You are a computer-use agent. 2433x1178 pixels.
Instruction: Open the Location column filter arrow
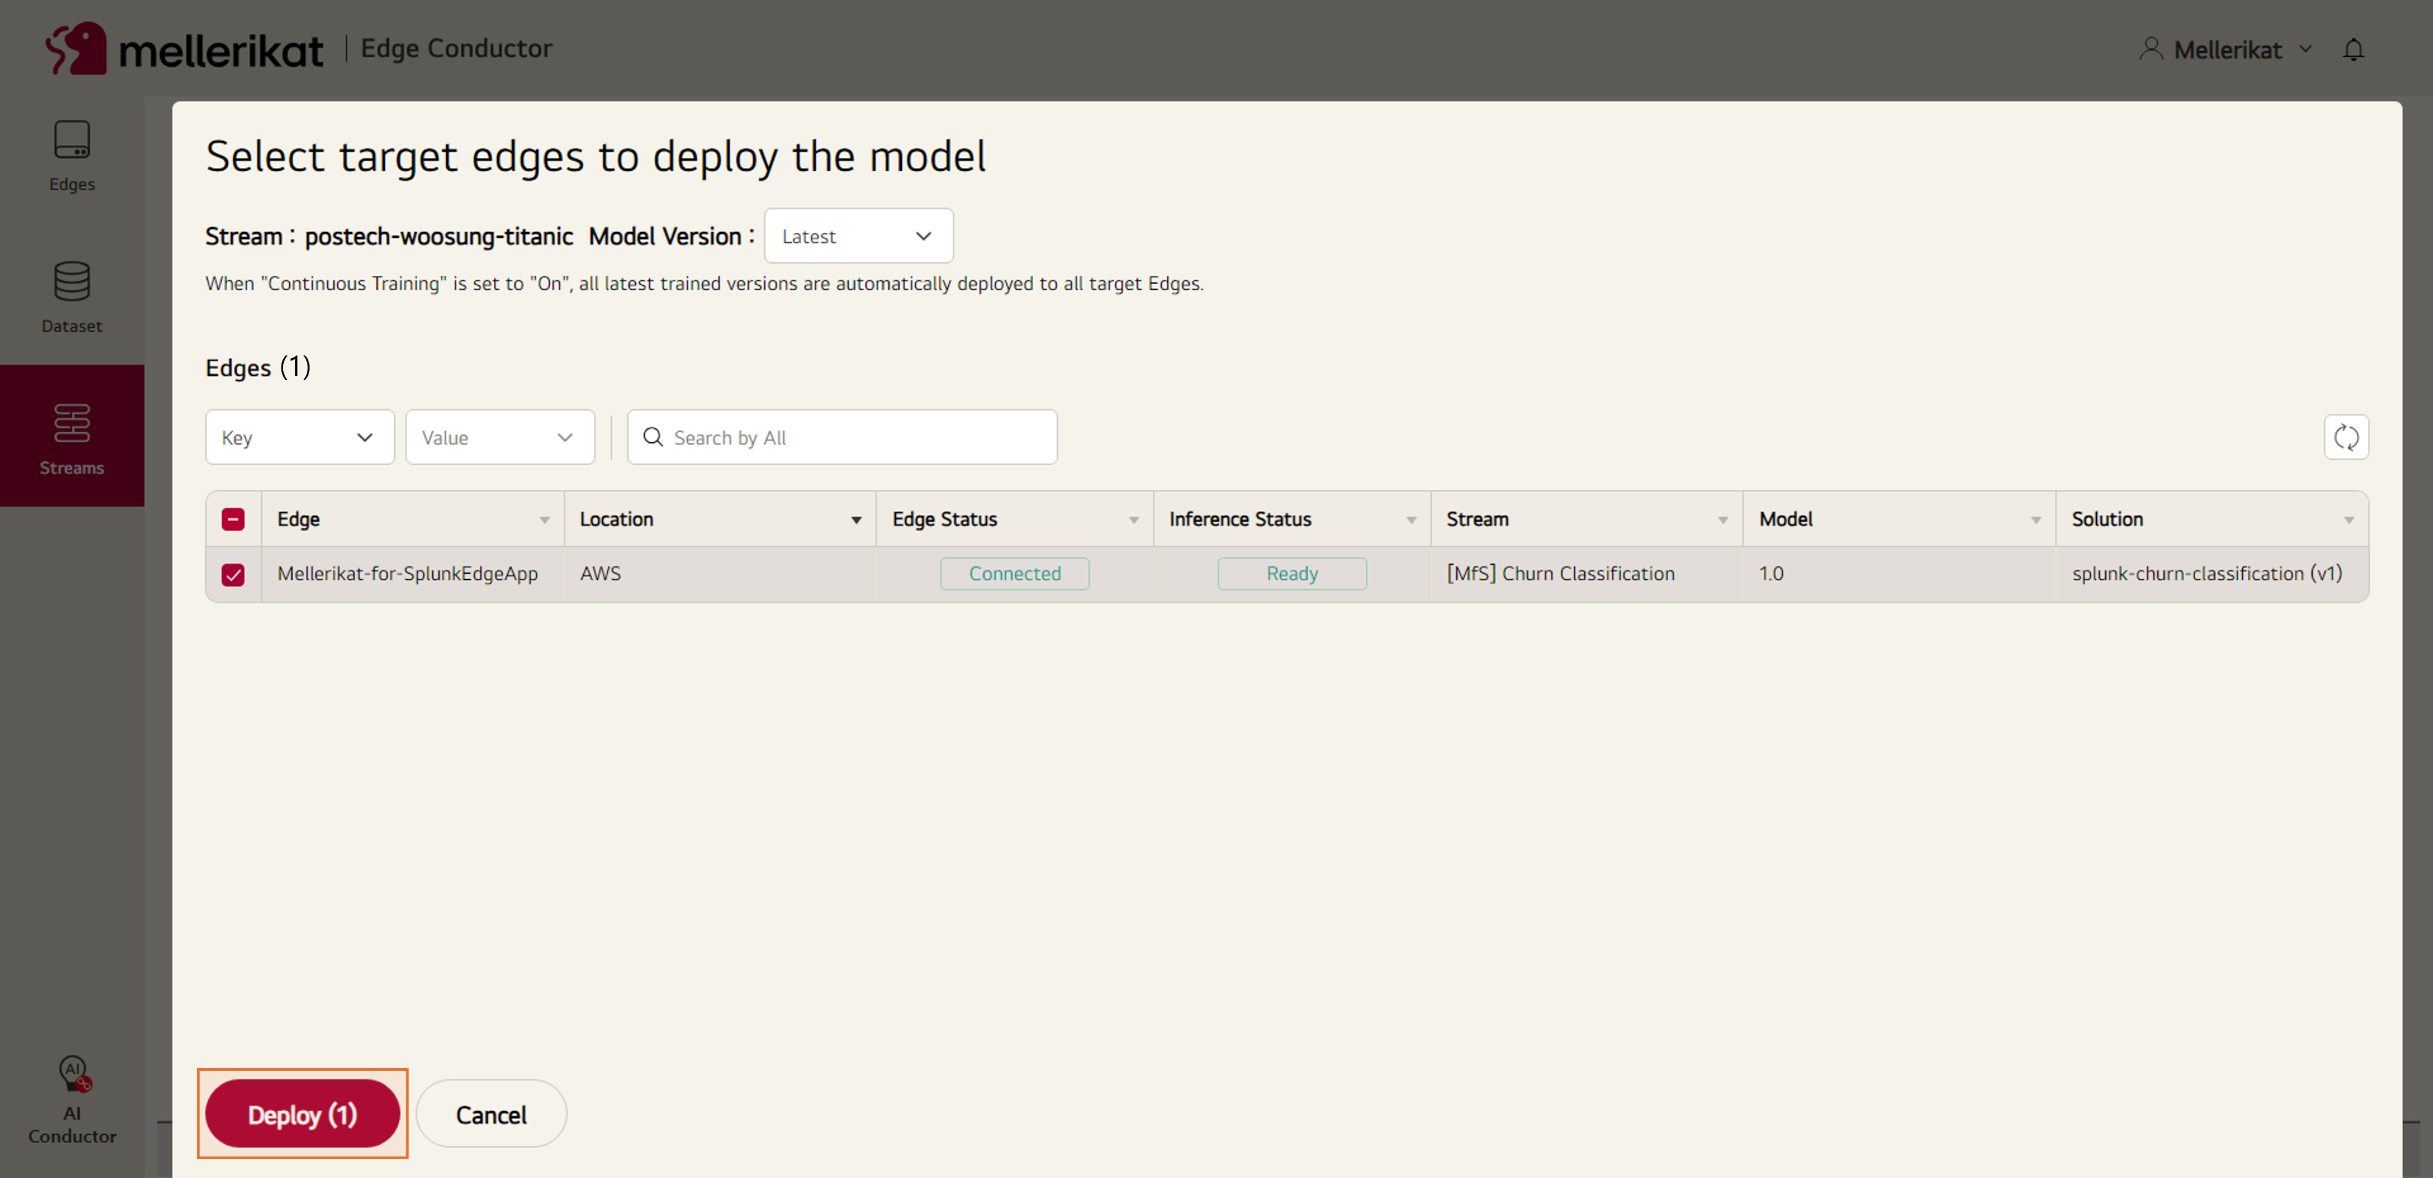pyautogui.click(x=856, y=520)
